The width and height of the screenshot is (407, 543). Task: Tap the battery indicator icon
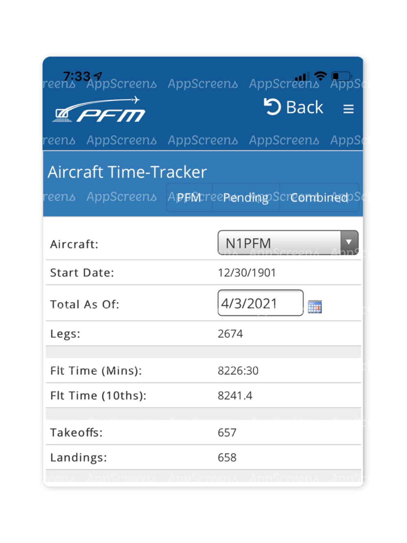342,76
